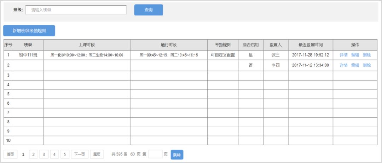Click the 上课时段 column header
Viewport: 382px width, 163px height.
(x=87, y=45)
